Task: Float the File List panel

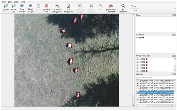Action: 173,74
